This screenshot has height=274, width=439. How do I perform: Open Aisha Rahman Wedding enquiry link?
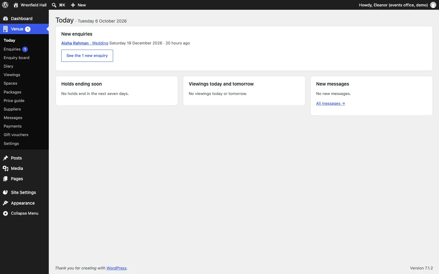85,43
